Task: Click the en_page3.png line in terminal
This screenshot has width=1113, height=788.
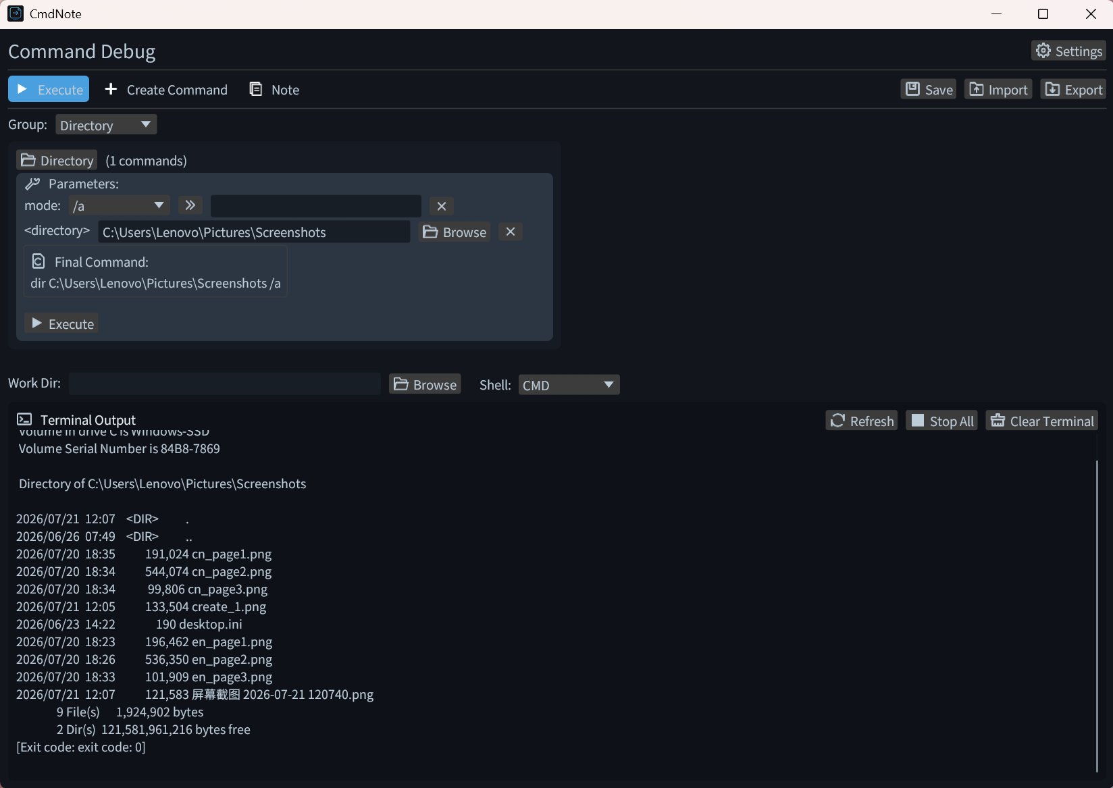Action: tap(145, 677)
